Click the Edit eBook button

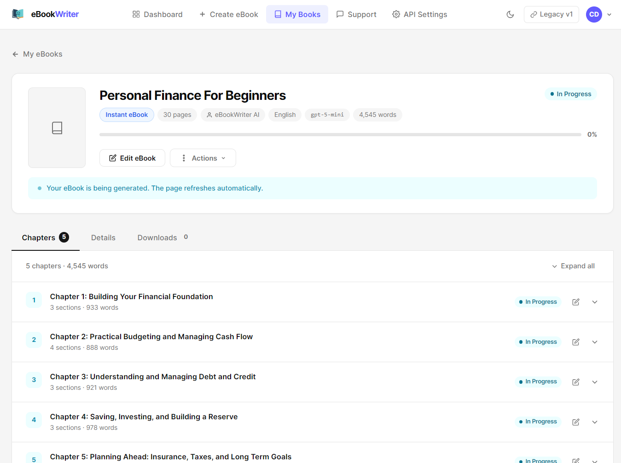pos(132,158)
